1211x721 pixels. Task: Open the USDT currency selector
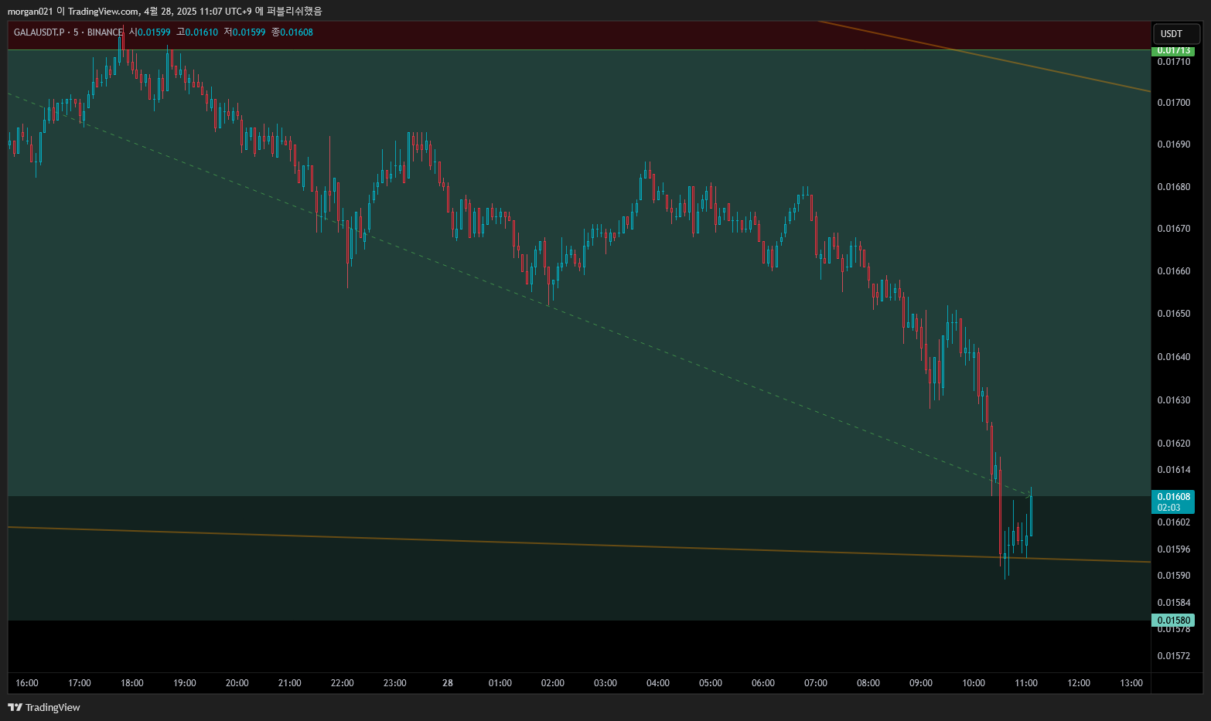(x=1175, y=34)
